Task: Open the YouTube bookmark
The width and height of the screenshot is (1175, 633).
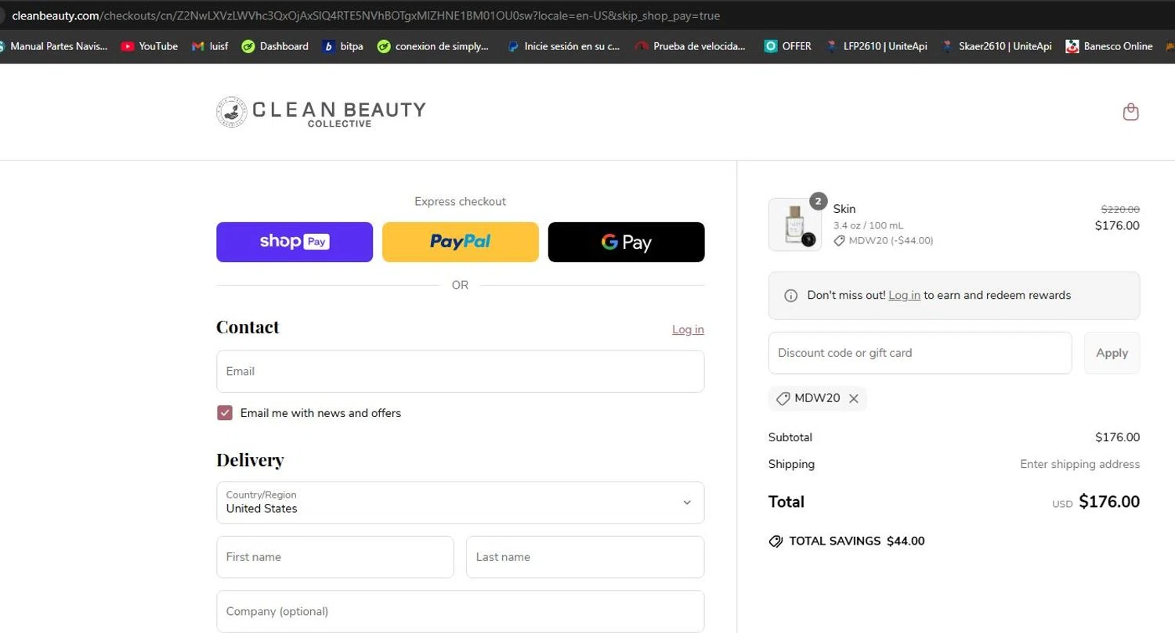Action: tap(149, 46)
